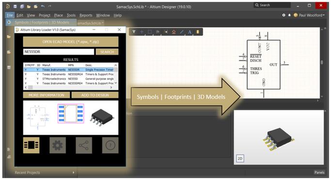Click the MPN column header
331x180 pixels.
[x=71, y=65]
